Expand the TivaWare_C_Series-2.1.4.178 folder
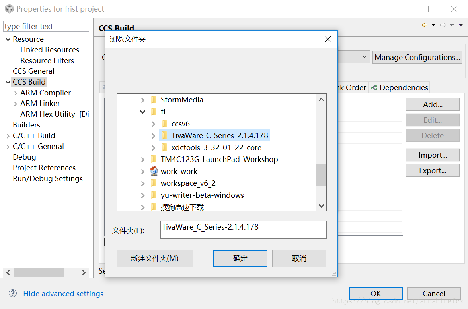 (154, 135)
